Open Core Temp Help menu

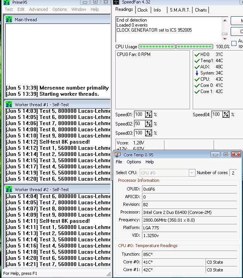click(150, 162)
